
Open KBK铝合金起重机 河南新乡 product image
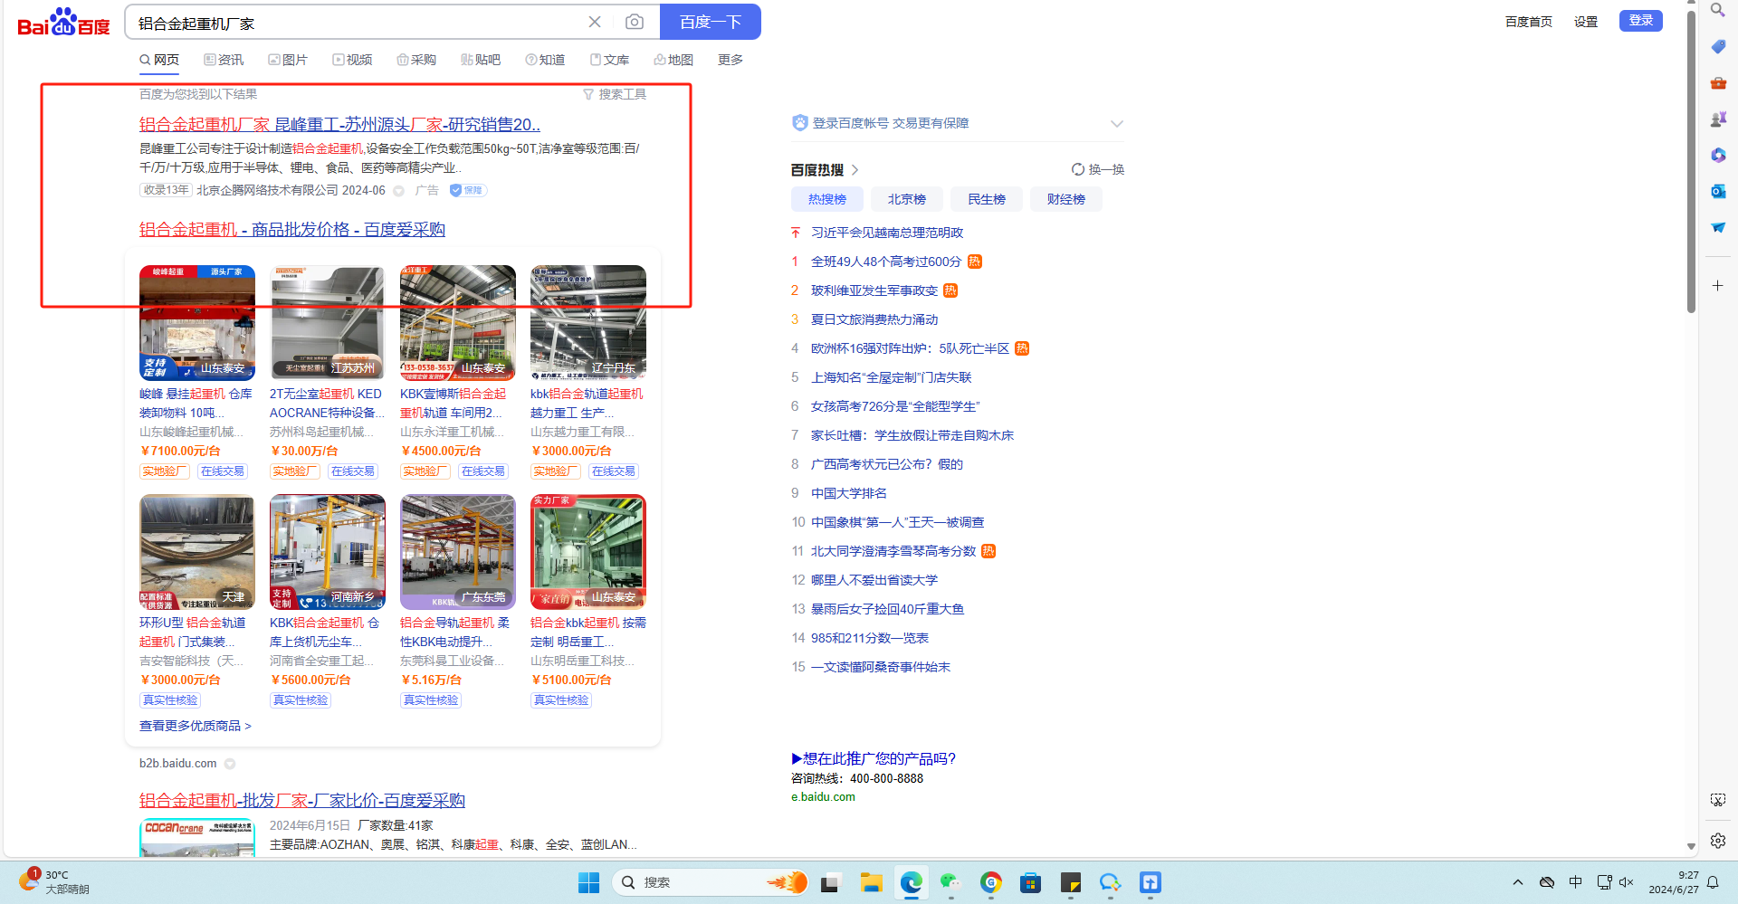[x=328, y=552]
